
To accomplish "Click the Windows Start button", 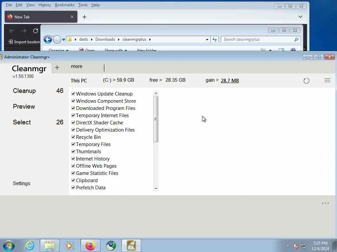I will click(x=9, y=245).
